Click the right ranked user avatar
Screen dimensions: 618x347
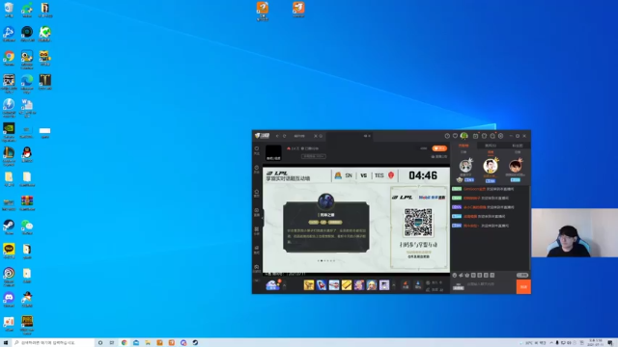(515, 166)
